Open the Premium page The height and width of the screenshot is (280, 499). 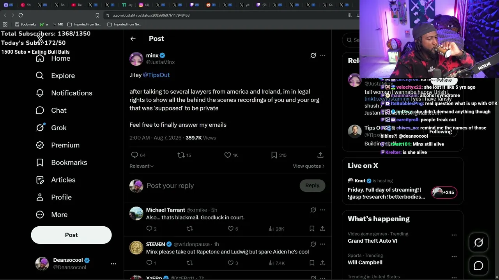[57, 145]
